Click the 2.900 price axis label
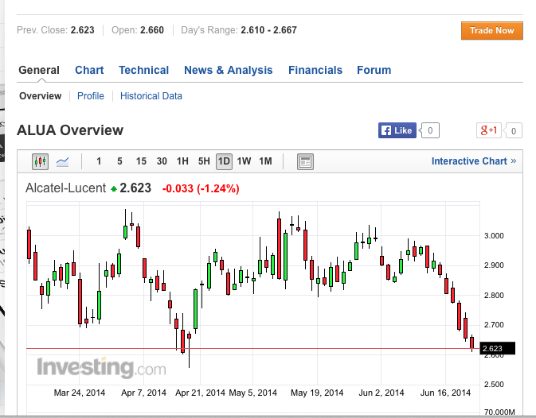This screenshot has height=418, width=536. 494,265
